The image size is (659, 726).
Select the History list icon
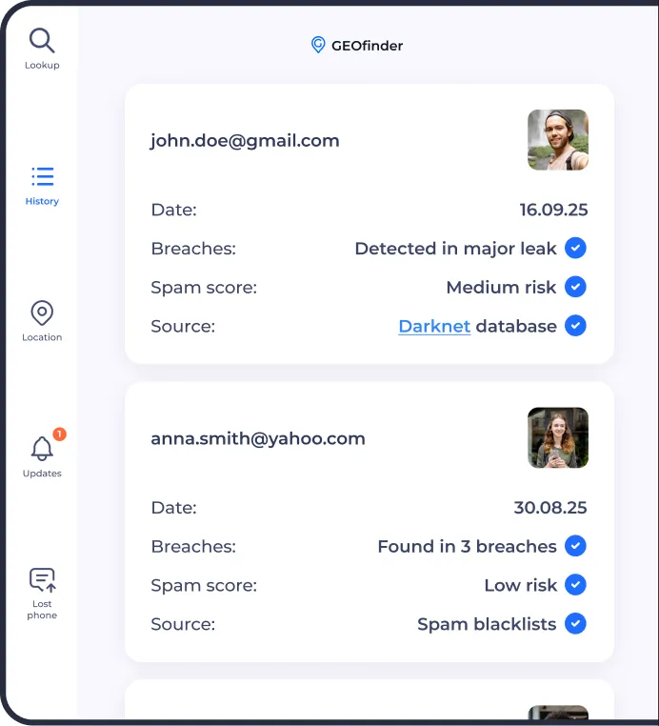click(43, 176)
